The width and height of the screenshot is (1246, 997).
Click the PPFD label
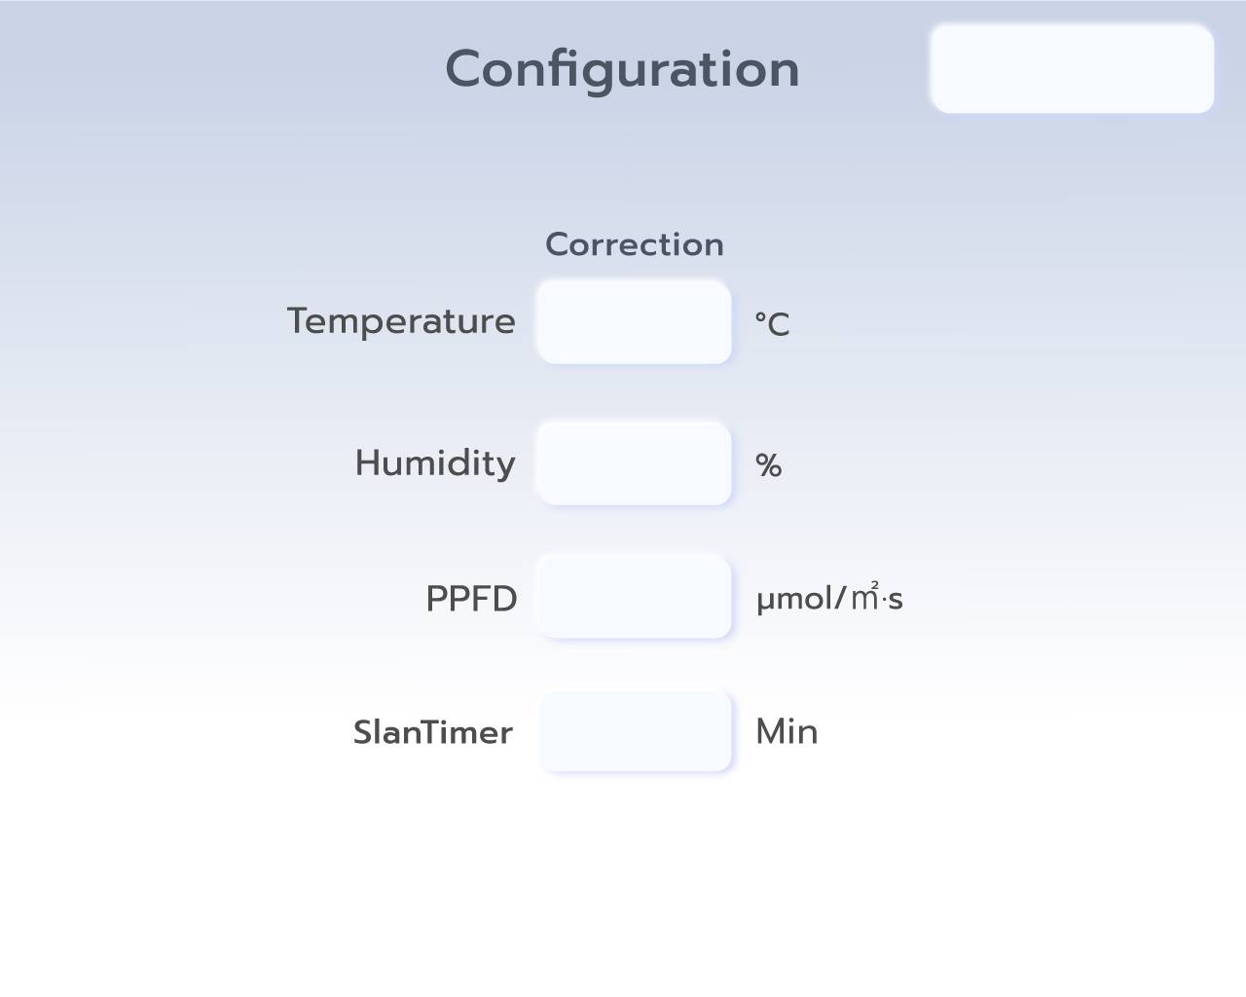coord(471,599)
